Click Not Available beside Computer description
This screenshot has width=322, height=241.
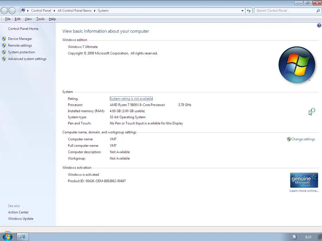coord(120,152)
